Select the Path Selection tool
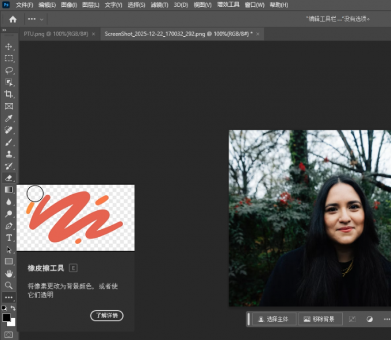Viewport: 391px width, 340px height. pos(9,250)
